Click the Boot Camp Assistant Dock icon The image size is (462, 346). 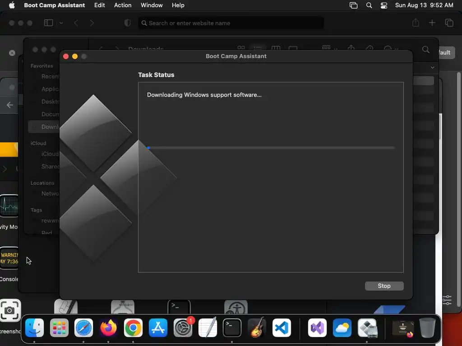tap(367, 328)
